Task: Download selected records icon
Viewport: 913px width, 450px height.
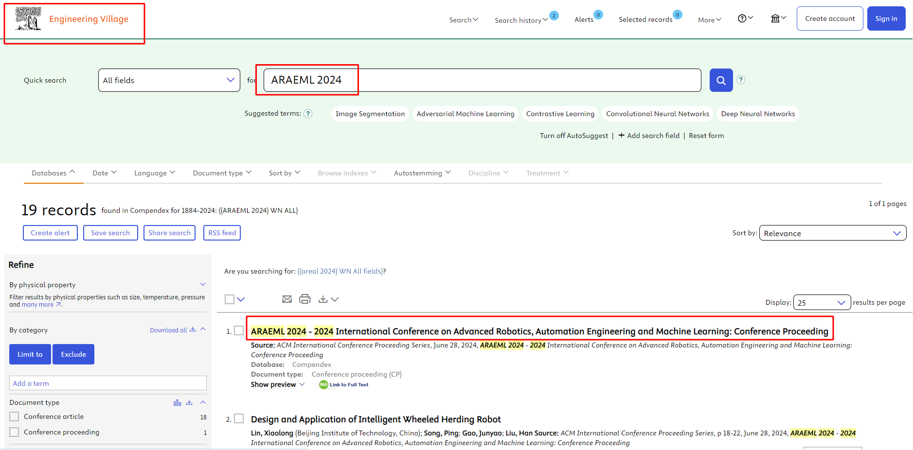Action: pyautogui.click(x=322, y=299)
